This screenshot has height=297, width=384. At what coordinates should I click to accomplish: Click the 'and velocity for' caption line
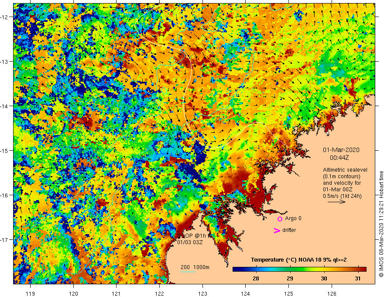pos(342,183)
